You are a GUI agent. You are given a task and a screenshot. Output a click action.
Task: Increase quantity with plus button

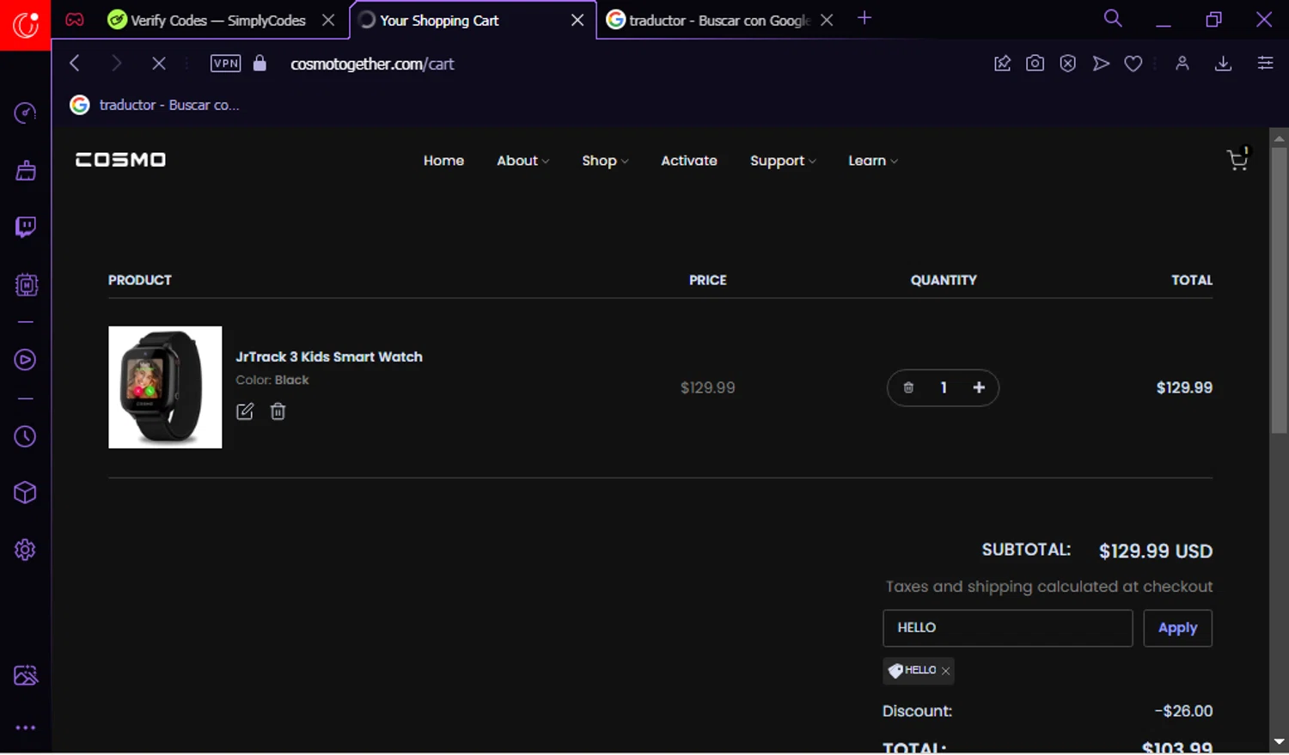tap(979, 387)
